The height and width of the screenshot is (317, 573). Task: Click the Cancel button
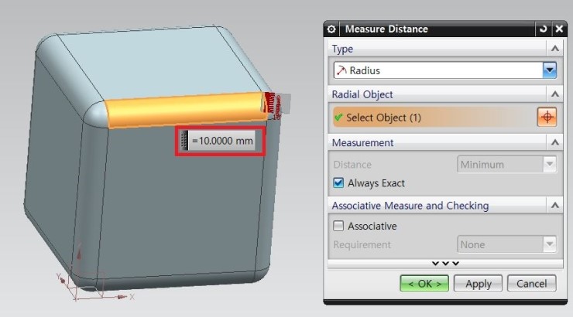click(x=531, y=284)
